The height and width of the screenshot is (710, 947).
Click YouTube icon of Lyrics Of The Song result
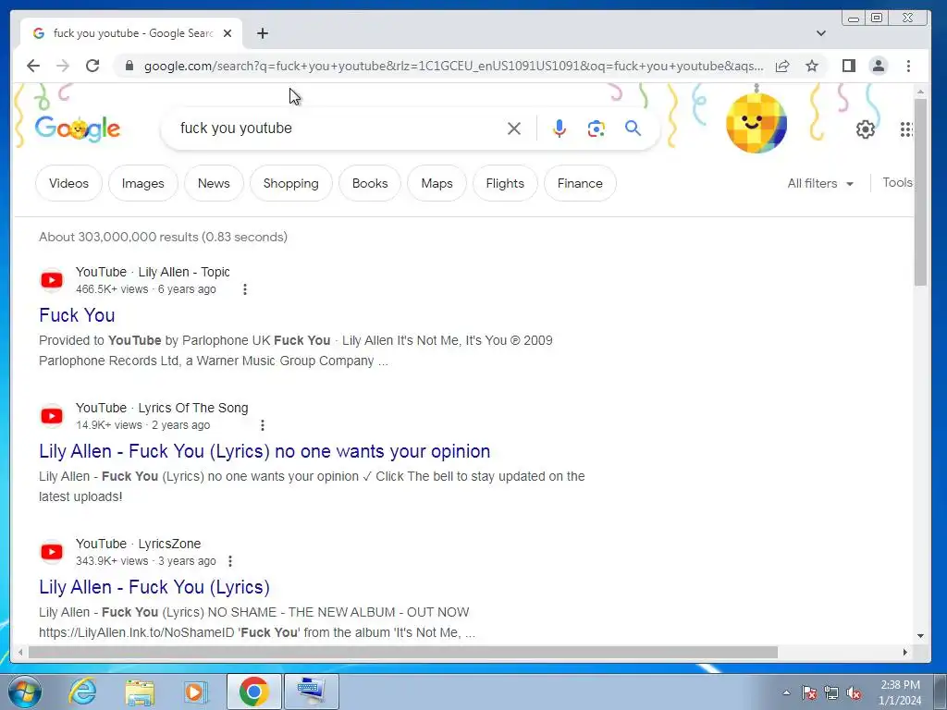tap(52, 416)
